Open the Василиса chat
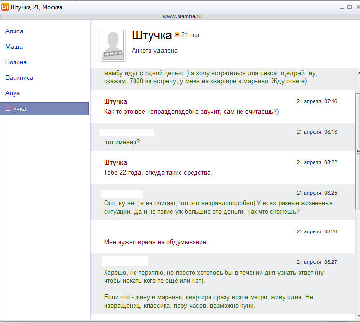This screenshot has width=360, height=323. tap(19, 78)
